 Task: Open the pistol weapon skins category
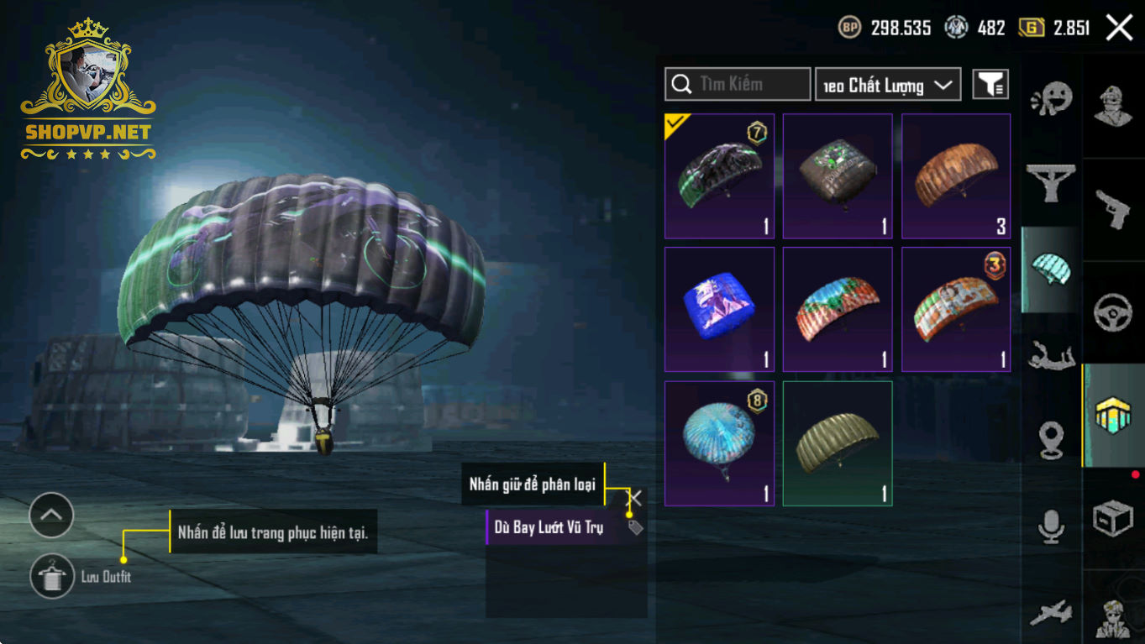[x=1113, y=209]
